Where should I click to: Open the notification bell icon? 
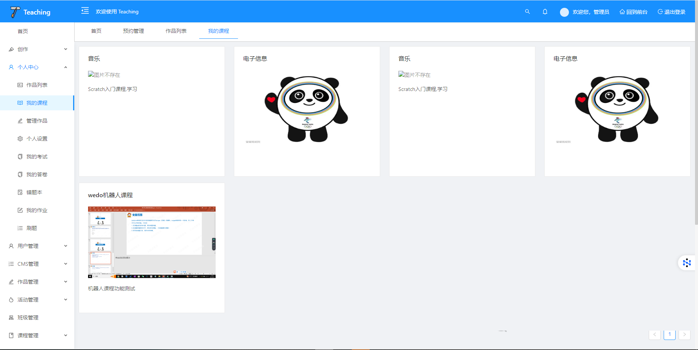point(545,12)
